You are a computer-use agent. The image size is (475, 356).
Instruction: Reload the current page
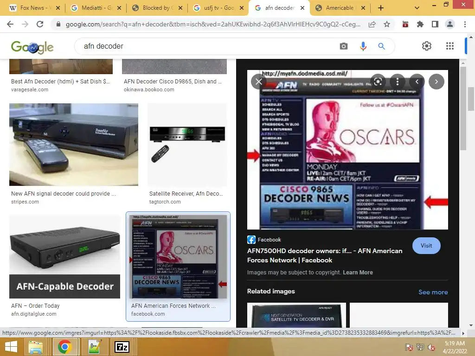(40, 24)
